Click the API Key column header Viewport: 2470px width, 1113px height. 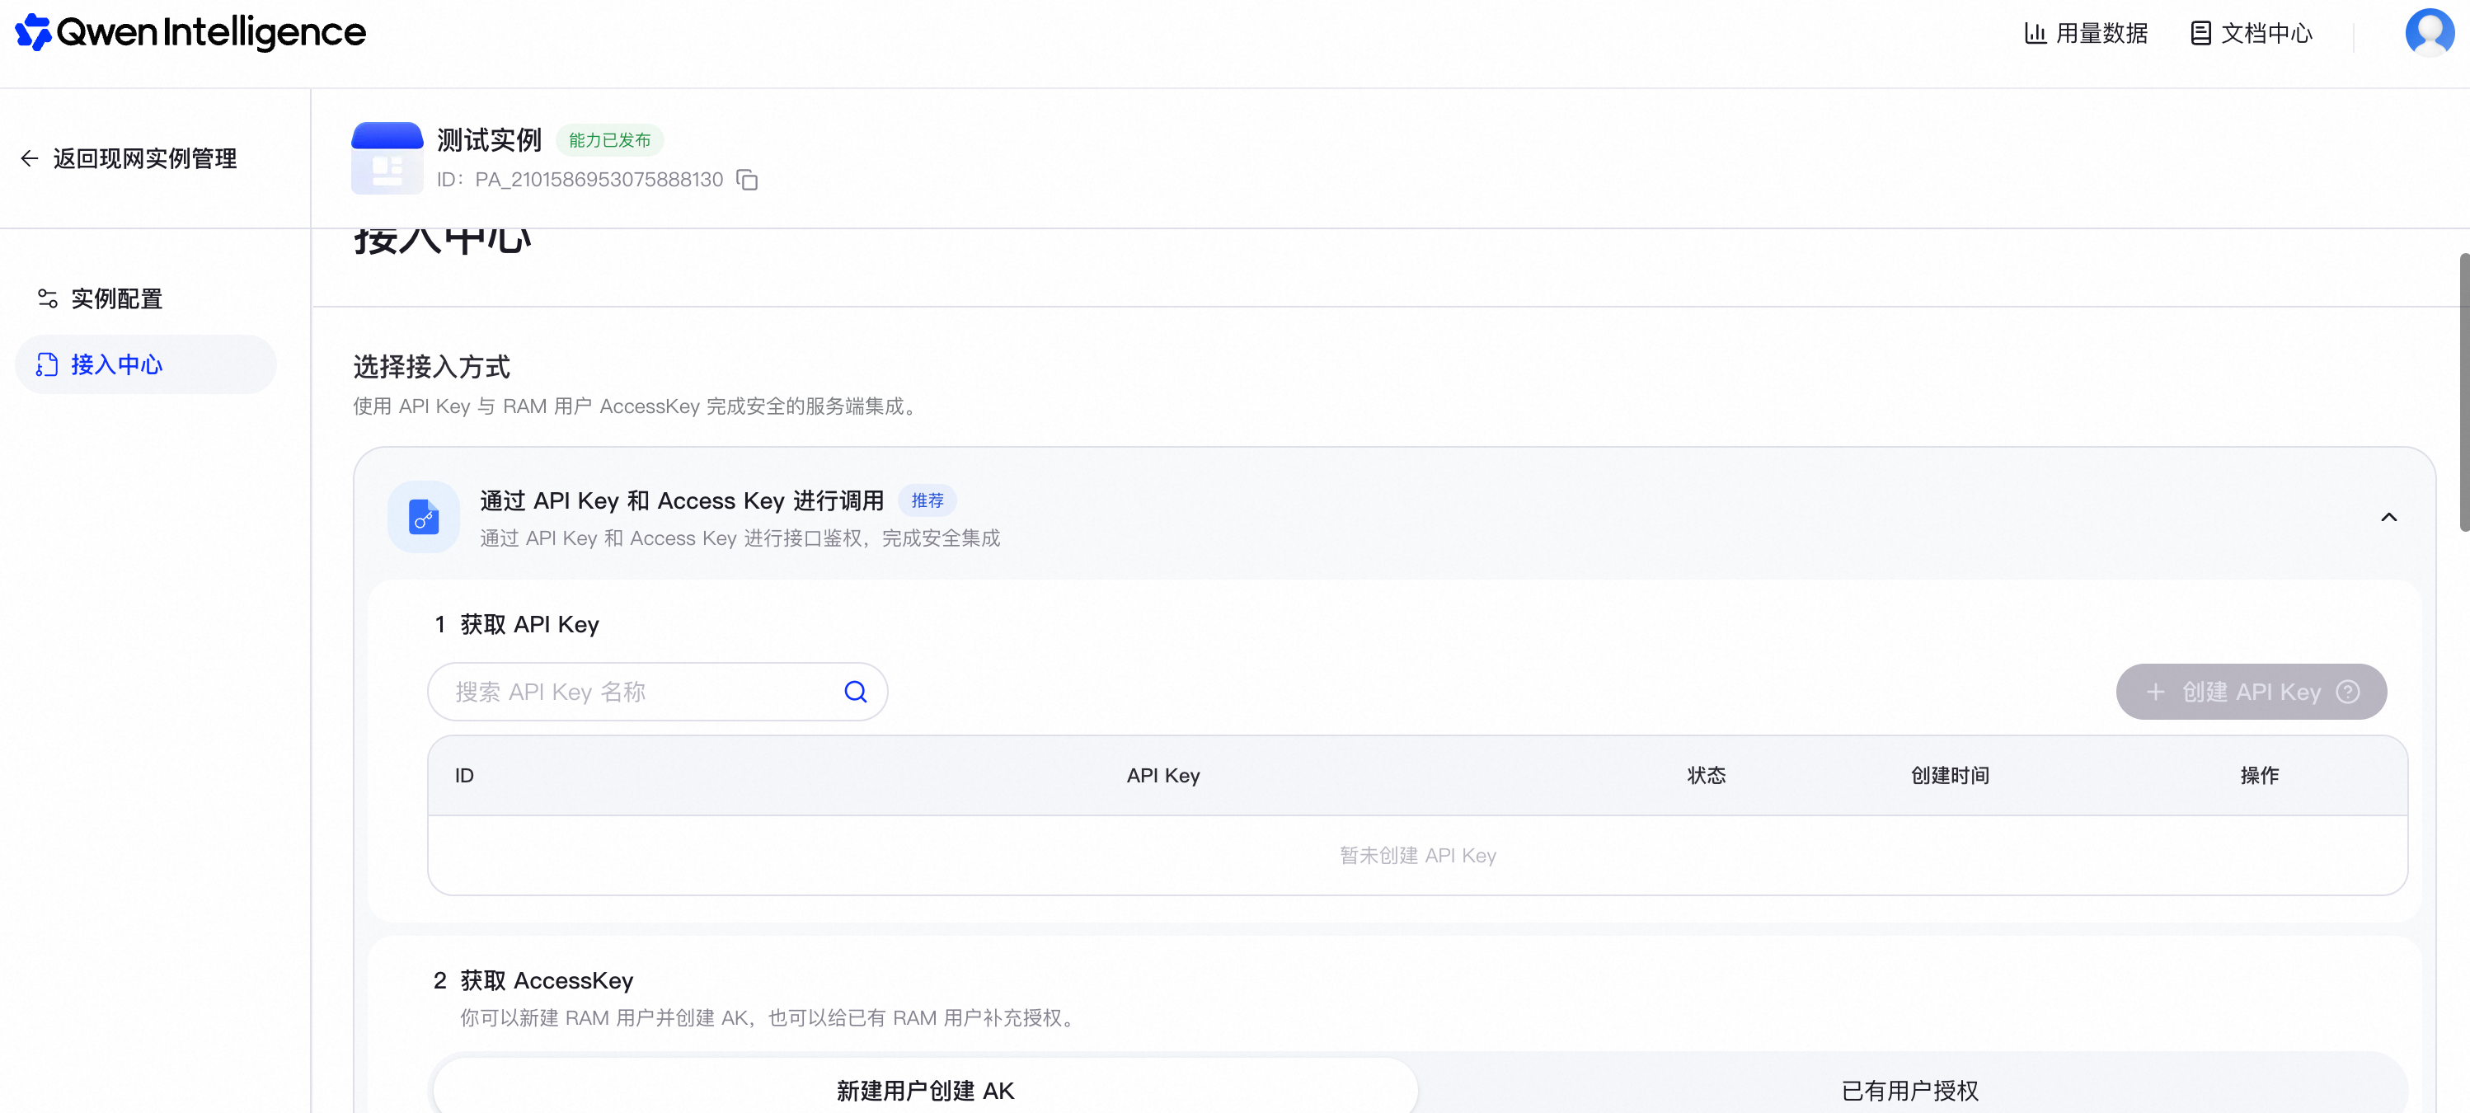tap(1163, 776)
